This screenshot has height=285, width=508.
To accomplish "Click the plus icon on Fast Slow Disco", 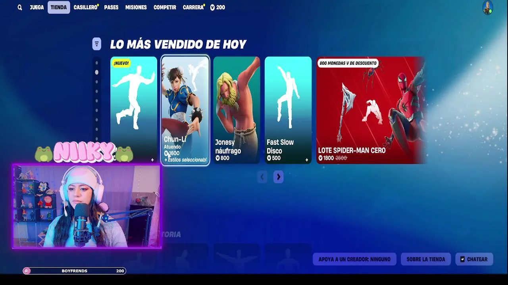I will [307, 160].
